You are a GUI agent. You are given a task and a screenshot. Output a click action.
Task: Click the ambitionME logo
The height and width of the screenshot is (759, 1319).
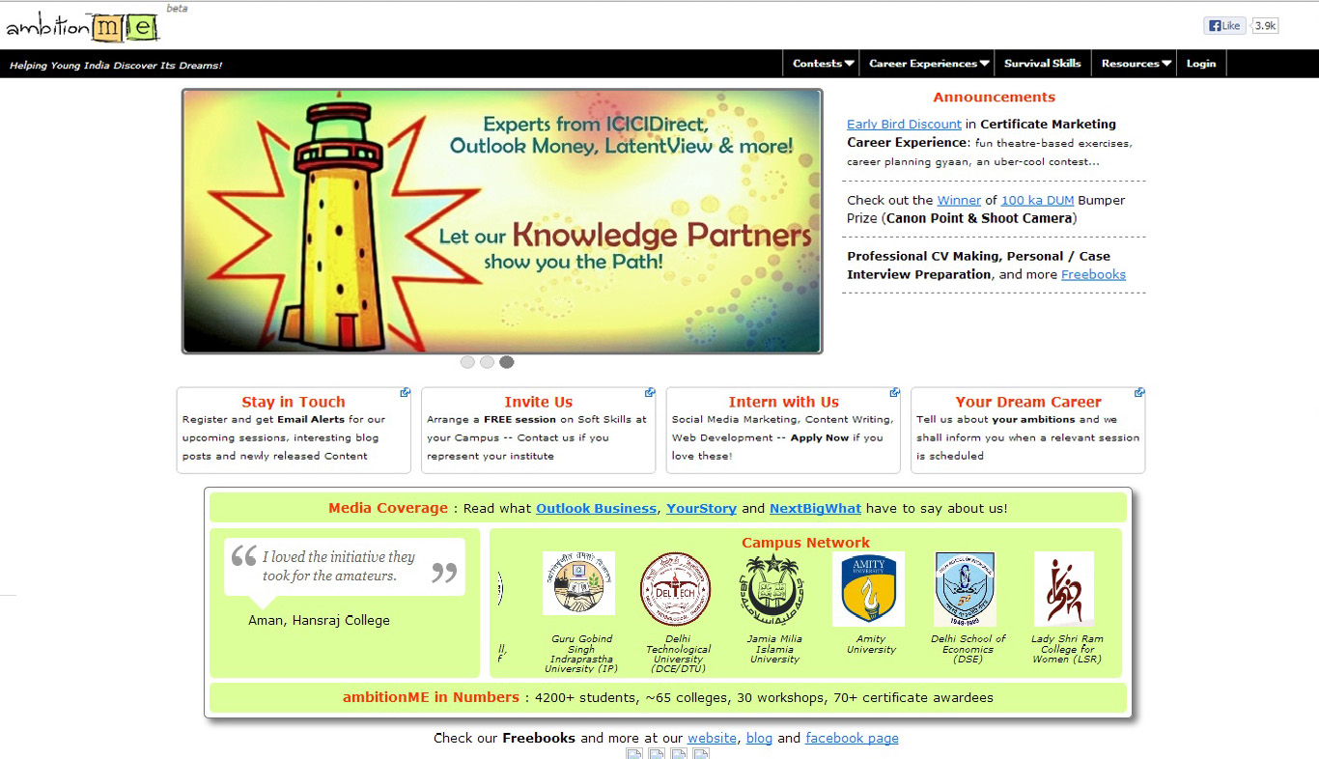82,27
